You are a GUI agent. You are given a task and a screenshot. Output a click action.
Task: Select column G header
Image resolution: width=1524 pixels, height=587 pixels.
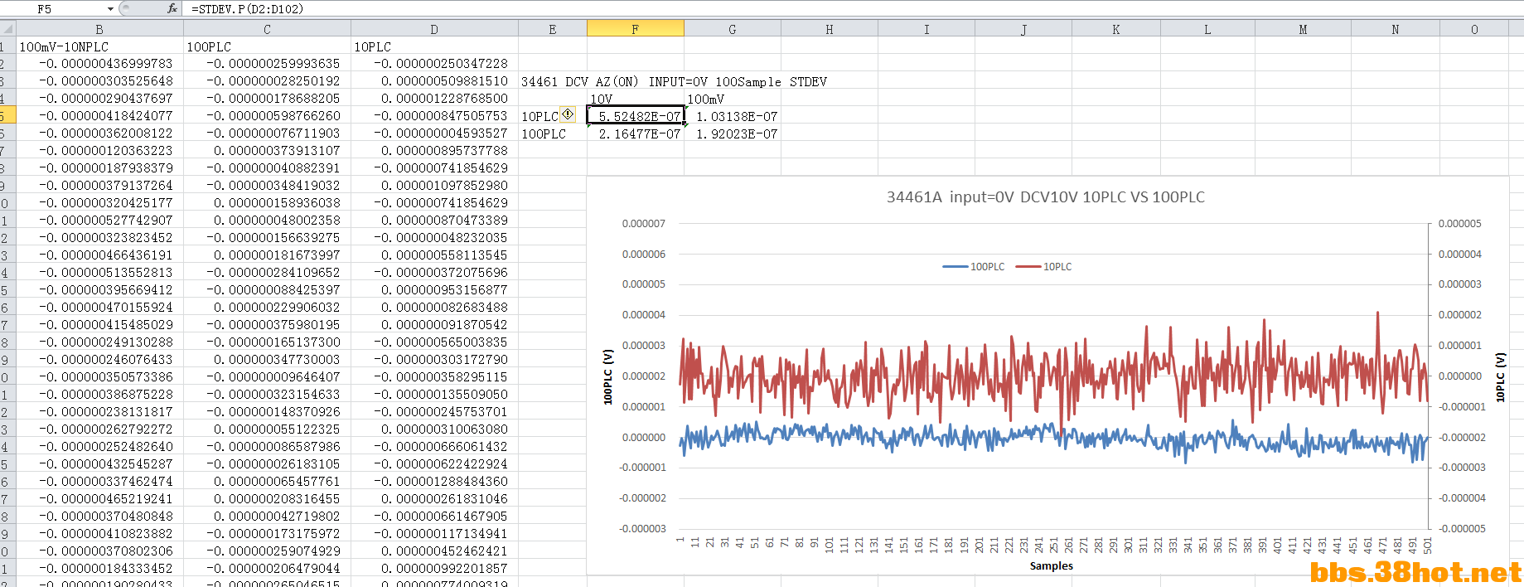tap(733, 29)
